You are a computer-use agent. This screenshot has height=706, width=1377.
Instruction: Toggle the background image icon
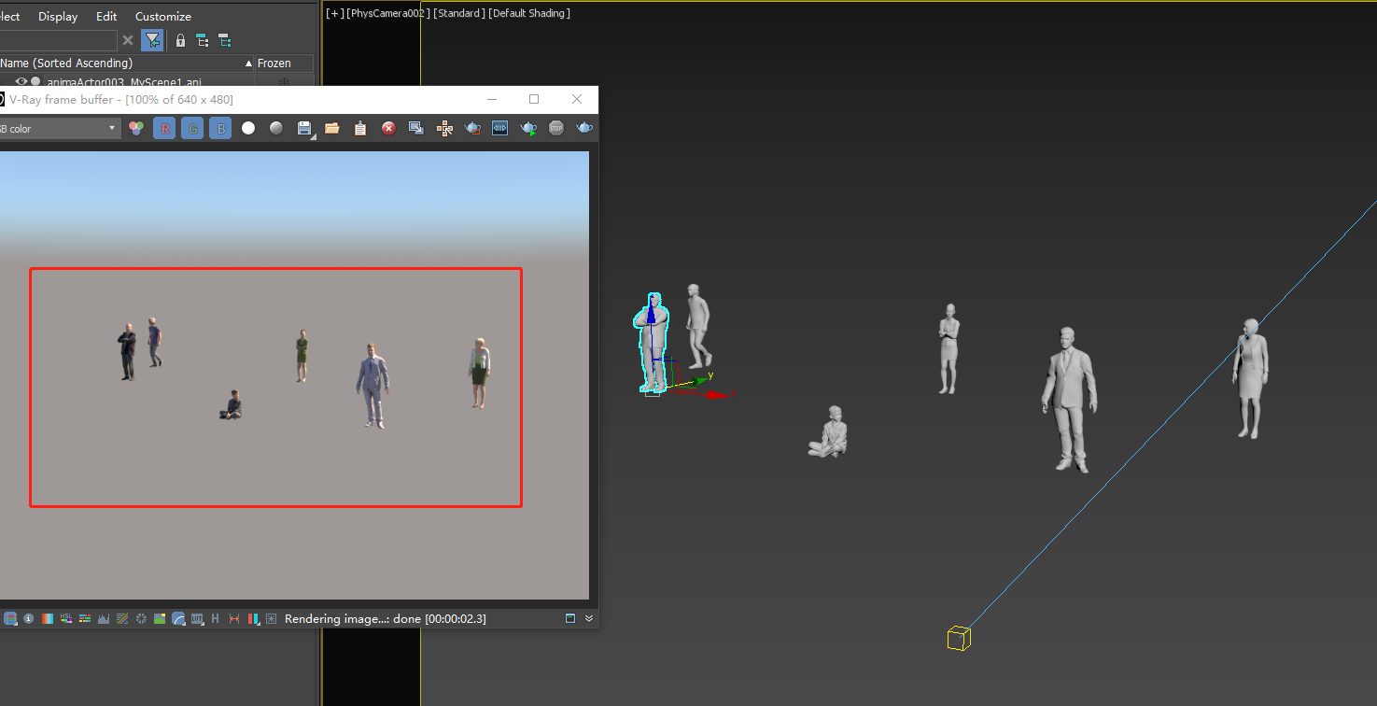pyautogui.click(x=160, y=618)
